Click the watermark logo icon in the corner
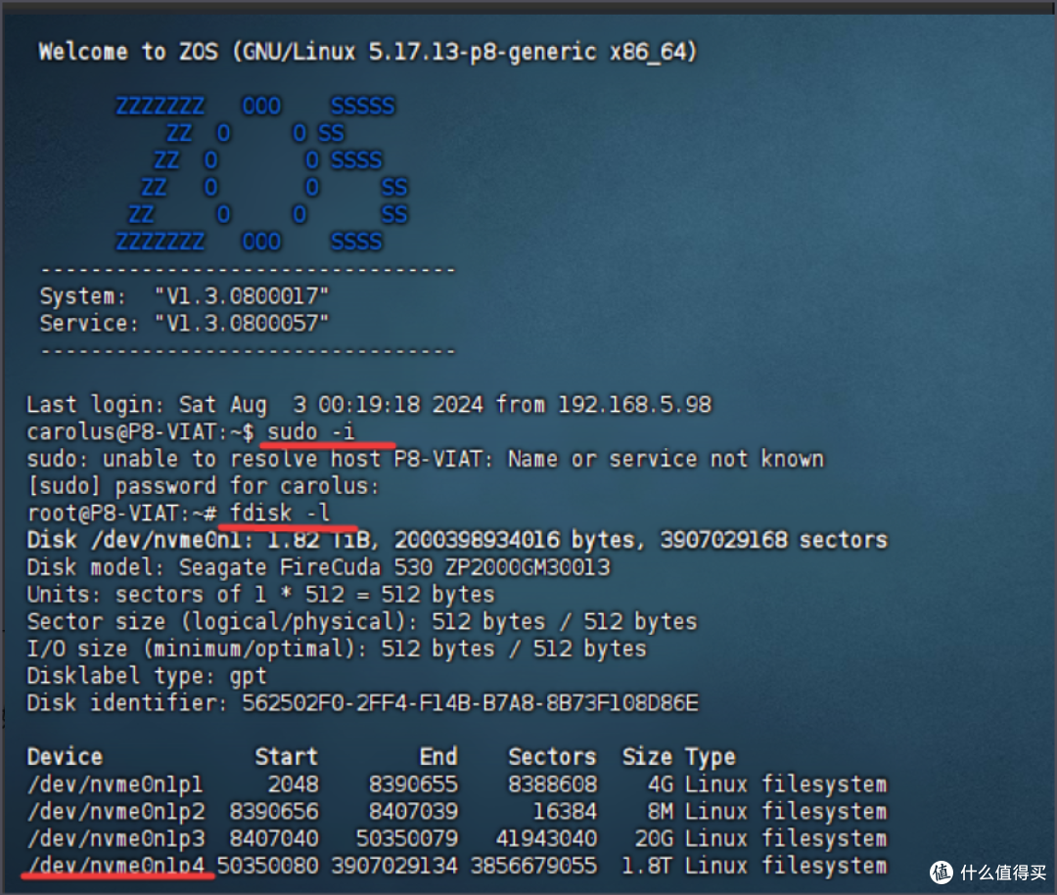The width and height of the screenshot is (1057, 895). tap(942, 872)
